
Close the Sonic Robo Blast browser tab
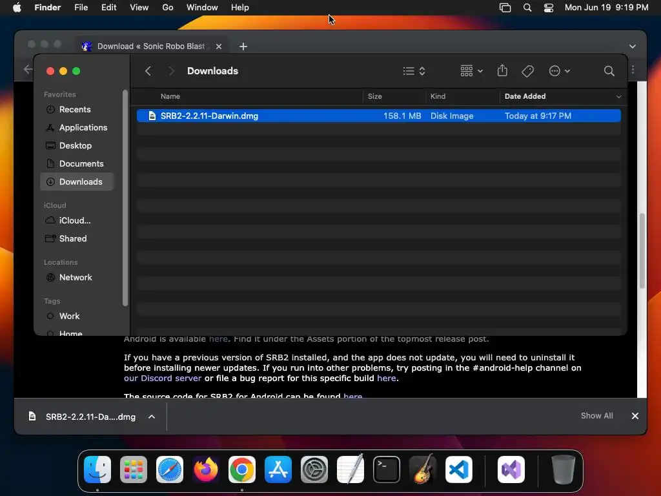pyautogui.click(x=219, y=46)
